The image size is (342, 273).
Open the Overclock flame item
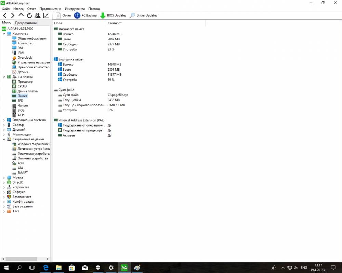coord(22,57)
